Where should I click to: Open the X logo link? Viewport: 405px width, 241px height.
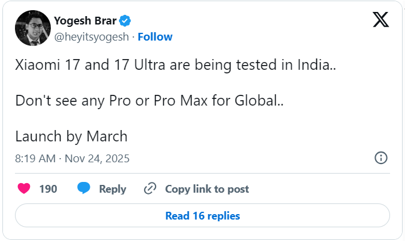coord(380,21)
